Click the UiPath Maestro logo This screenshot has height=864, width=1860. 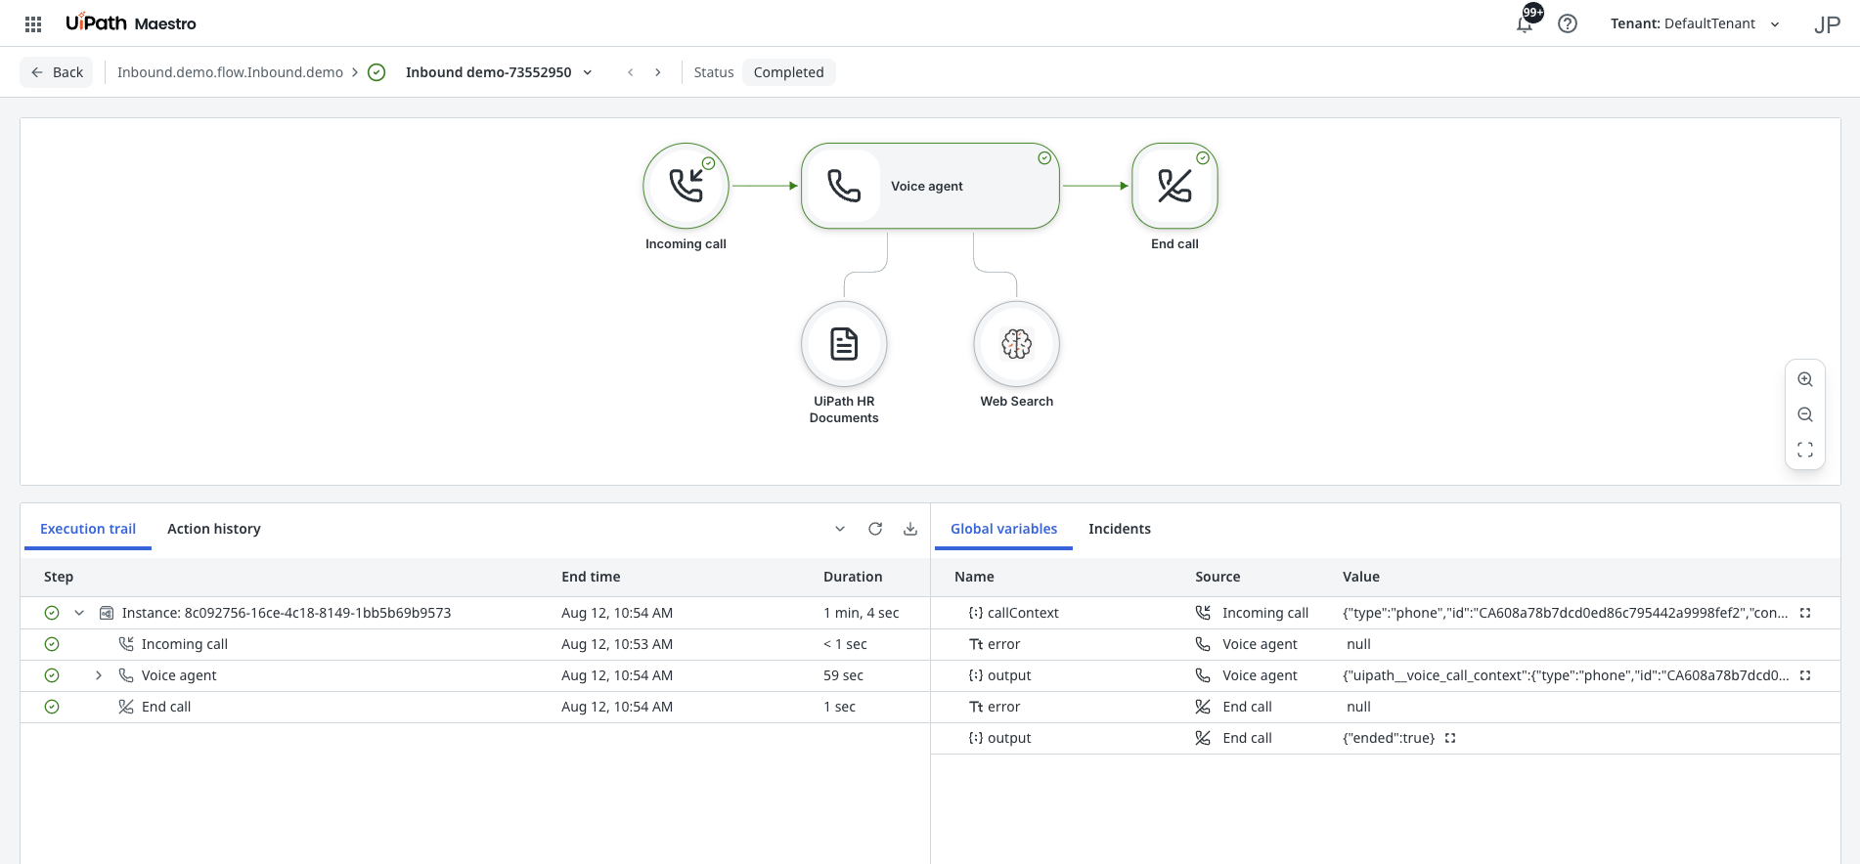[131, 23]
